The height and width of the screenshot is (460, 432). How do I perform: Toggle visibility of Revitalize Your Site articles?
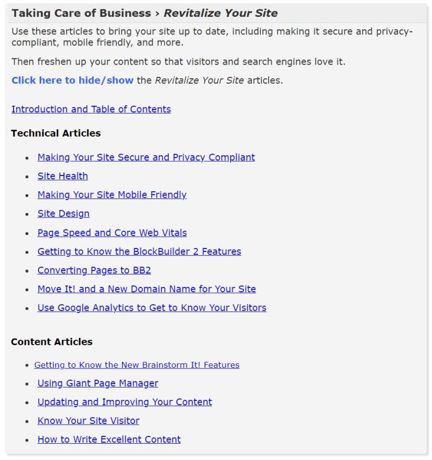pyautogui.click(x=72, y=80)
